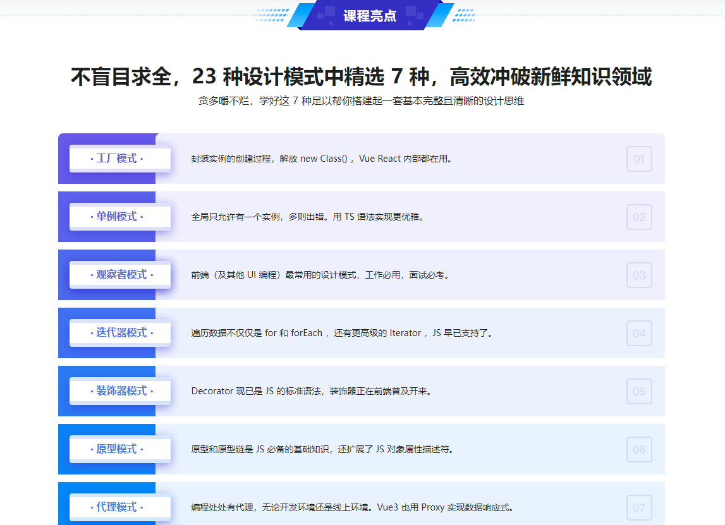Select the 代理模式 label button

point(119,507)
